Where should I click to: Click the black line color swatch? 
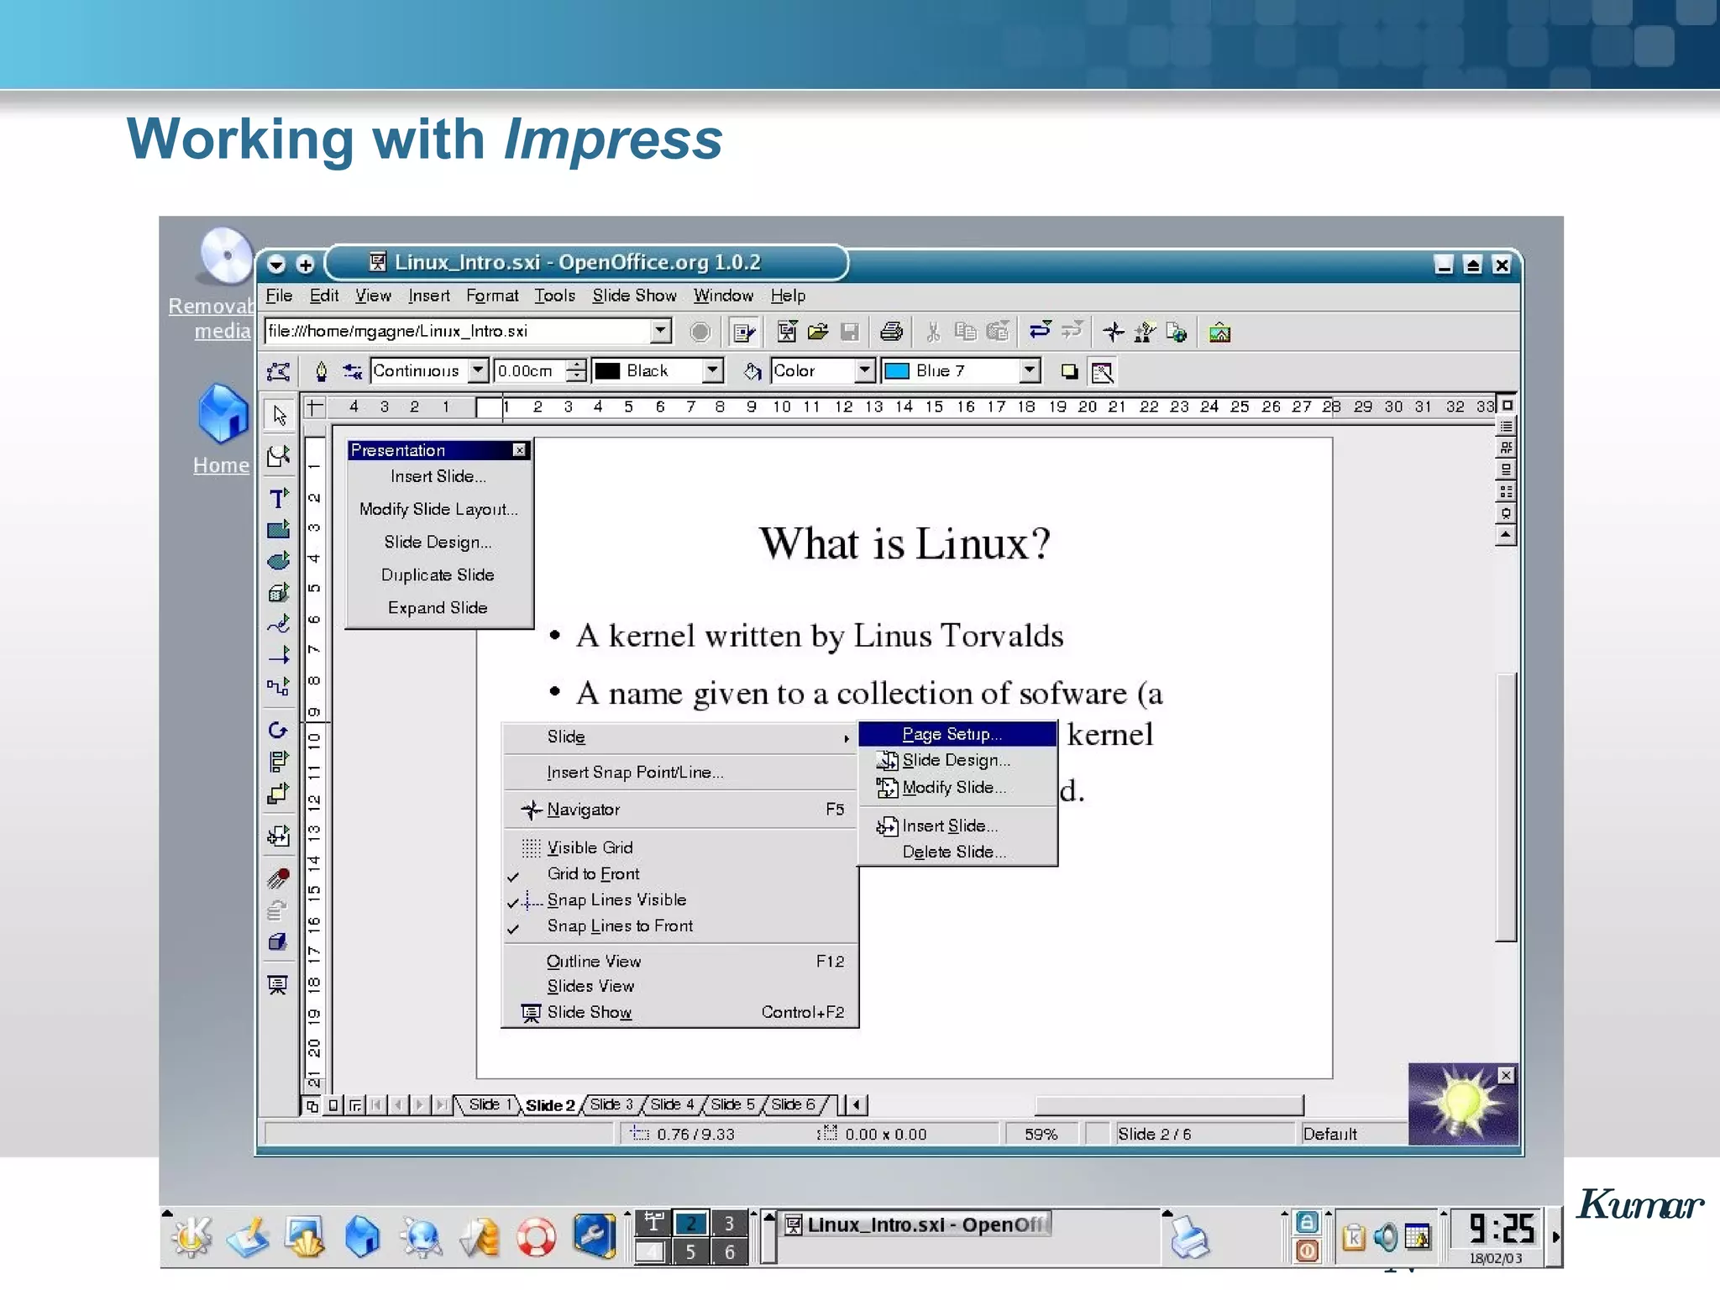click(x=607, y=371)
